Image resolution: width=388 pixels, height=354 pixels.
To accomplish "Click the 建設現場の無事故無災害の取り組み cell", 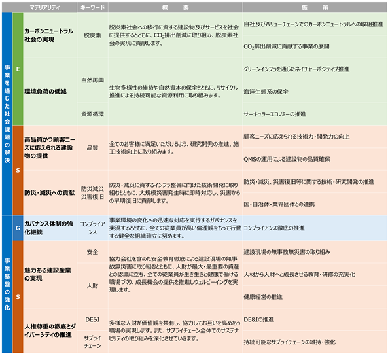I will coord(315,252).
